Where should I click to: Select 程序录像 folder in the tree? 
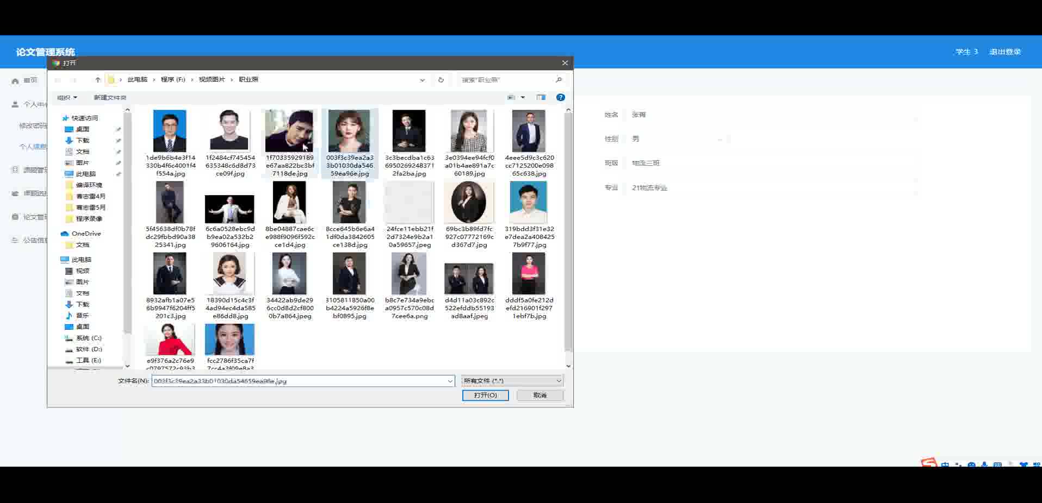pos(84,219)
